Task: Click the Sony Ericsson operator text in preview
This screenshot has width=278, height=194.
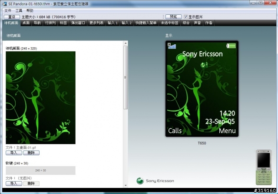Action: [202, 54]
